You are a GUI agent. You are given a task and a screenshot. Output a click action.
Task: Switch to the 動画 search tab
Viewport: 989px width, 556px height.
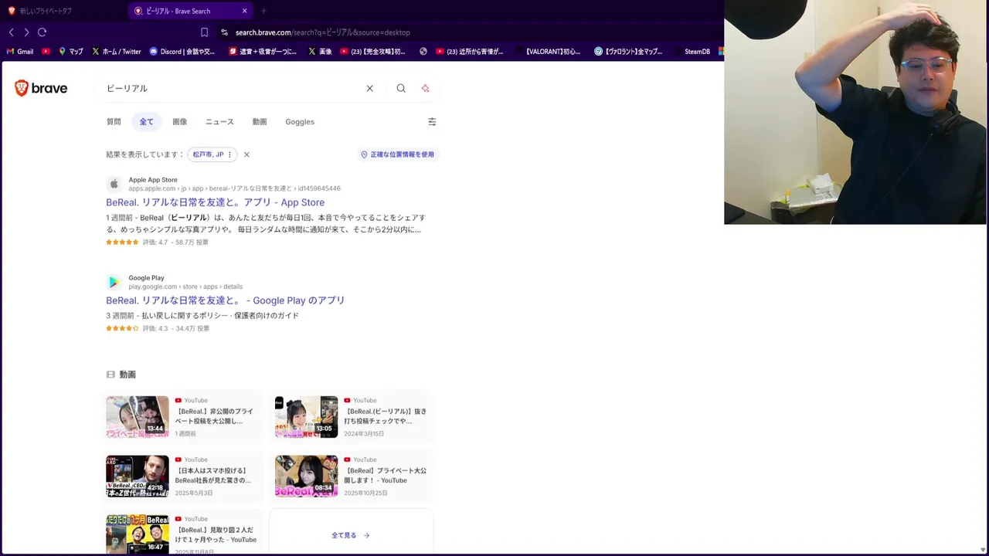[x=260, y=121]
